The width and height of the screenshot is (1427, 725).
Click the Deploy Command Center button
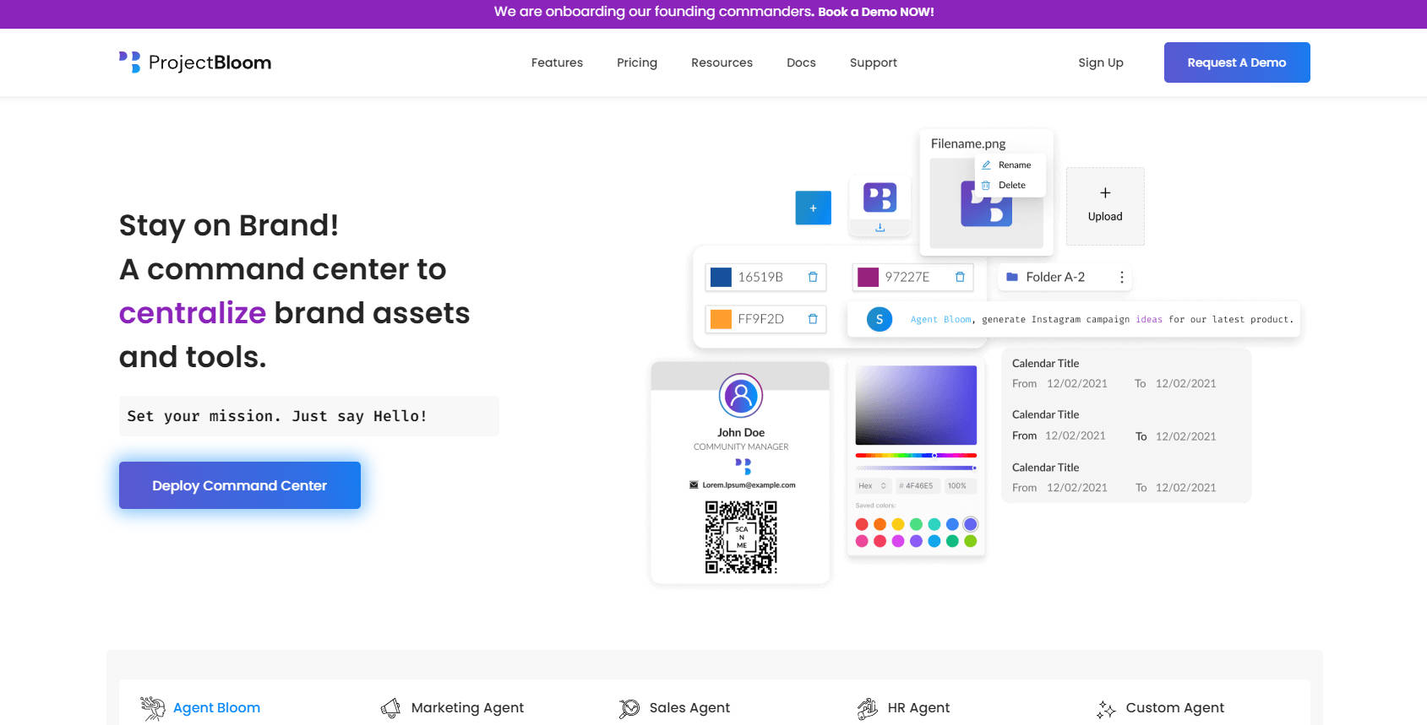[240, 485]
